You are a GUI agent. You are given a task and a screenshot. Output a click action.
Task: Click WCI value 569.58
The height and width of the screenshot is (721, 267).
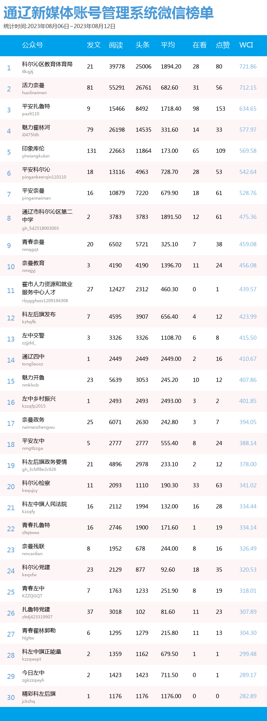[x=248, y=151]
